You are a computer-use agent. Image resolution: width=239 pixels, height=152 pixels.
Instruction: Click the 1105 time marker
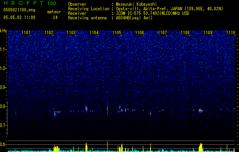(117, 32)
